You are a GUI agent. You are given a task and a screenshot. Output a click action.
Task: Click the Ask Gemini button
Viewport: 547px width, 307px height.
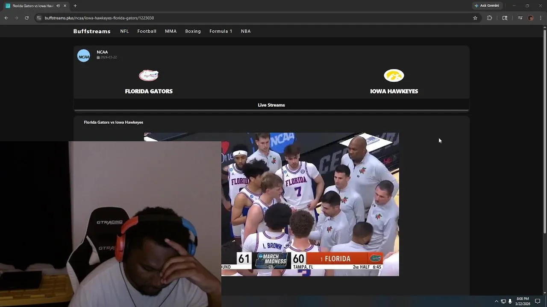click(x=487, y=6)
